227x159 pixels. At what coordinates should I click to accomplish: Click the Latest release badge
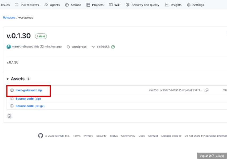coord(41,36)
